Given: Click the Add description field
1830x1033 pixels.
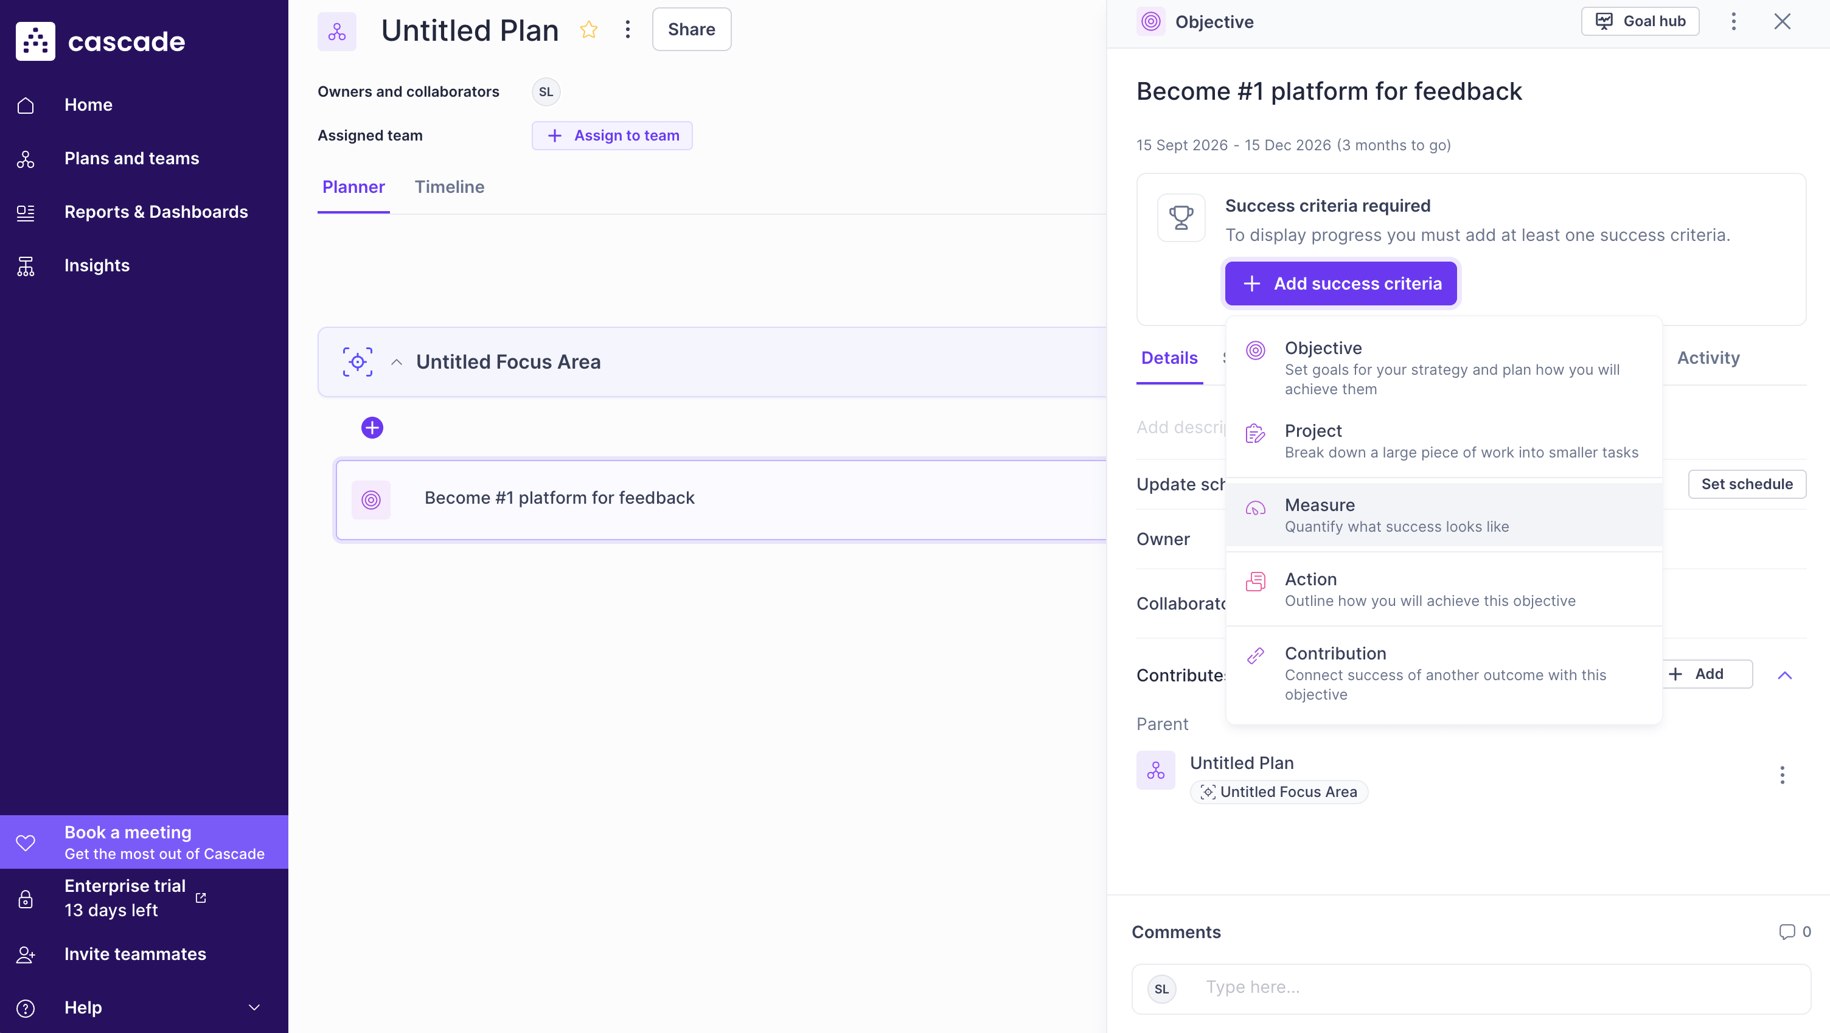Looking at the screenshot, I should point(1181,427).
